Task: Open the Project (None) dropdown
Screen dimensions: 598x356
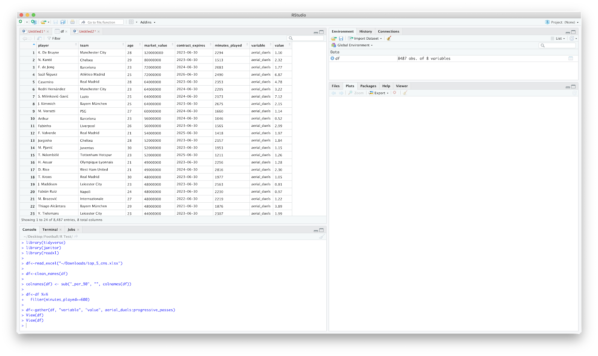Action: 562,22
